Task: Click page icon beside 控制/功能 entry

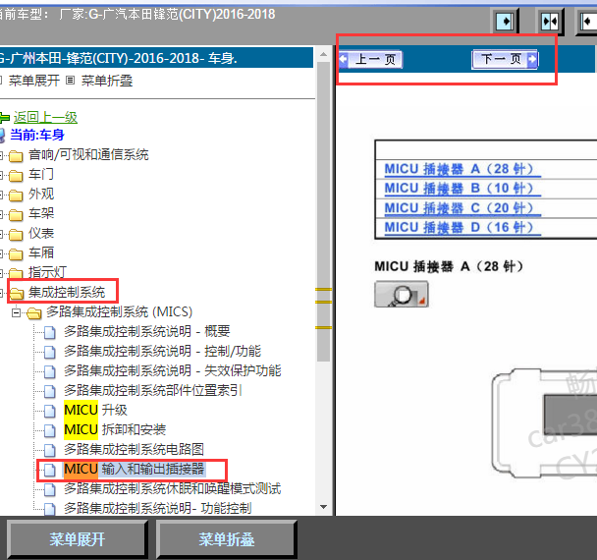Action: tap(49, 352)
